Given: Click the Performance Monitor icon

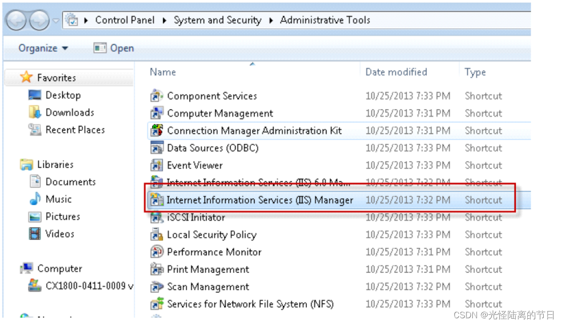Looking at the screenshot, I should pos(157,252).
